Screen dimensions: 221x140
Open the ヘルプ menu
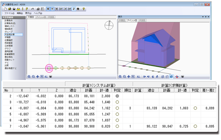38,13
